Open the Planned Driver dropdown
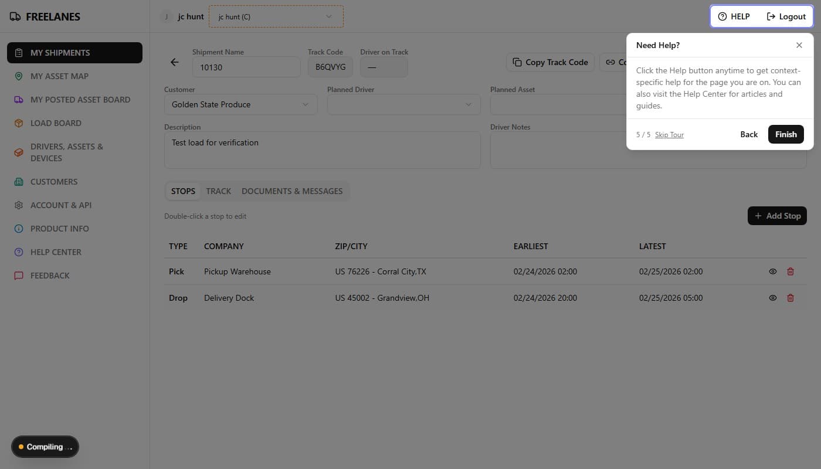Image resolution: width=821 pixels, height=469 pixels. point(404,104)
